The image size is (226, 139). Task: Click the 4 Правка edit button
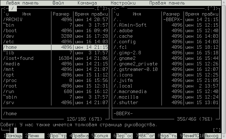point(79,136)
